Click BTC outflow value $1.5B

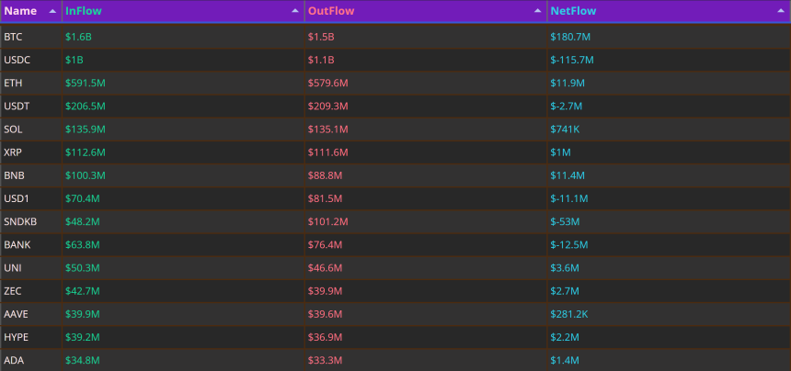coord(321,37)
